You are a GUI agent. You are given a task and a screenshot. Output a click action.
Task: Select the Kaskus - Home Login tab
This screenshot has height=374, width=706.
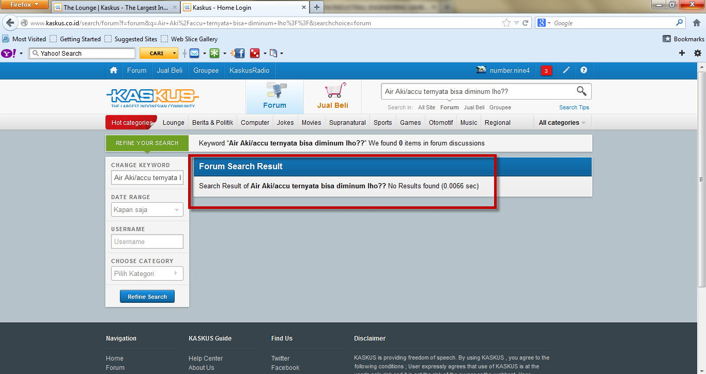pos(245,8)
